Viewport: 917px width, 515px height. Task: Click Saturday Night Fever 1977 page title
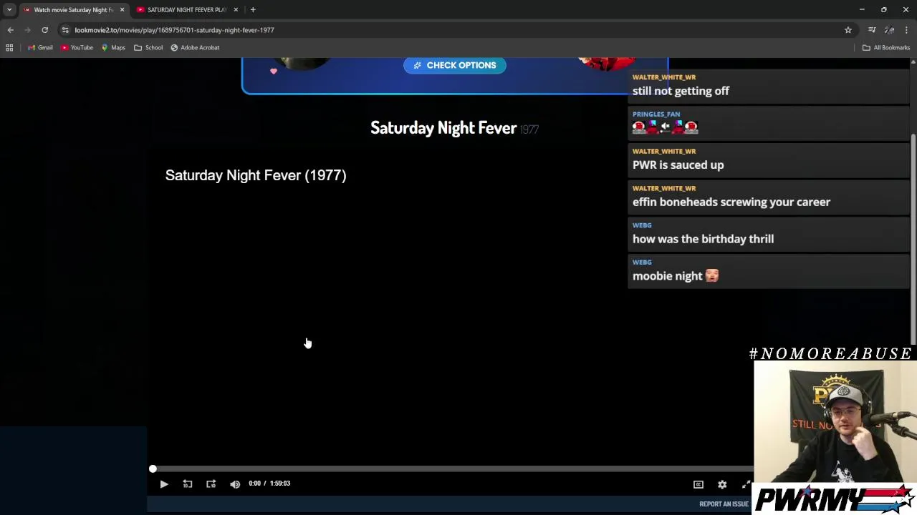coord(454,128)
